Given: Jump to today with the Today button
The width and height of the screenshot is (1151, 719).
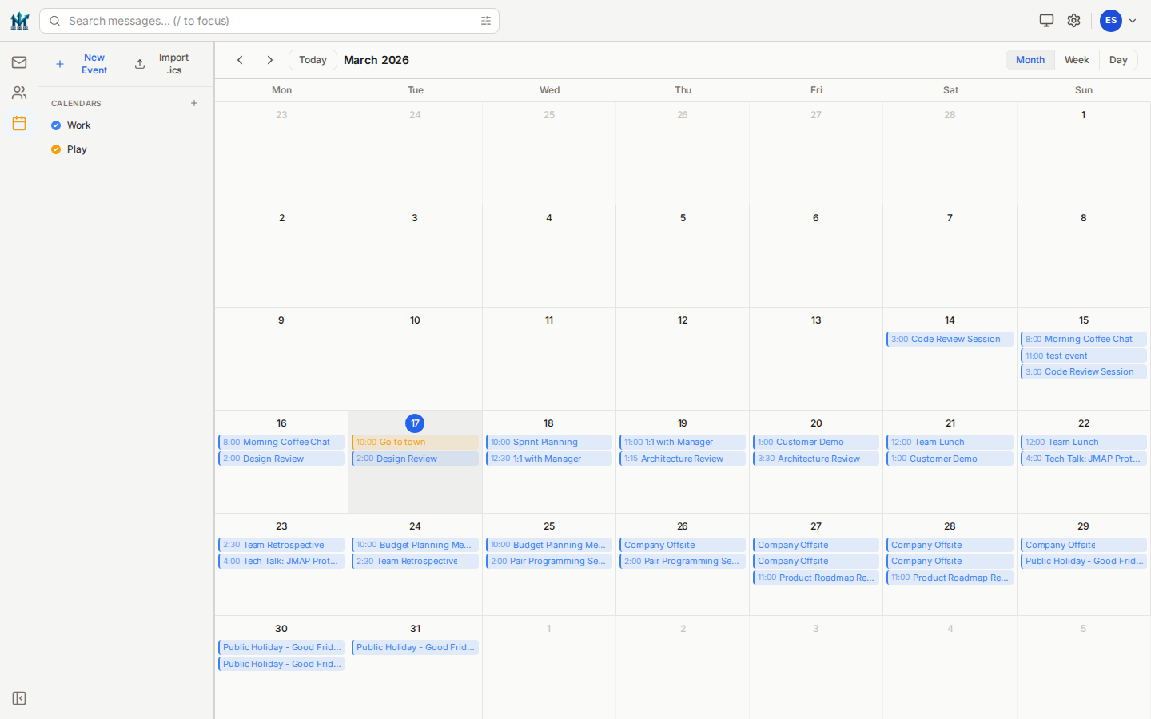Looking at the screenshot, I should click(x=312, y=59).
